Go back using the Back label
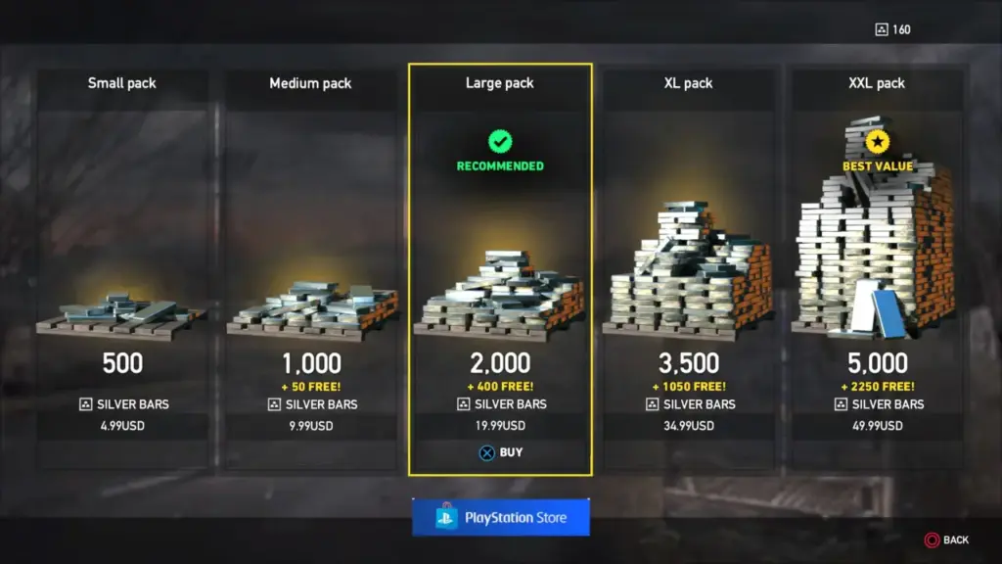This screenshot has height=564, width=1002. (x=956, y=540)
